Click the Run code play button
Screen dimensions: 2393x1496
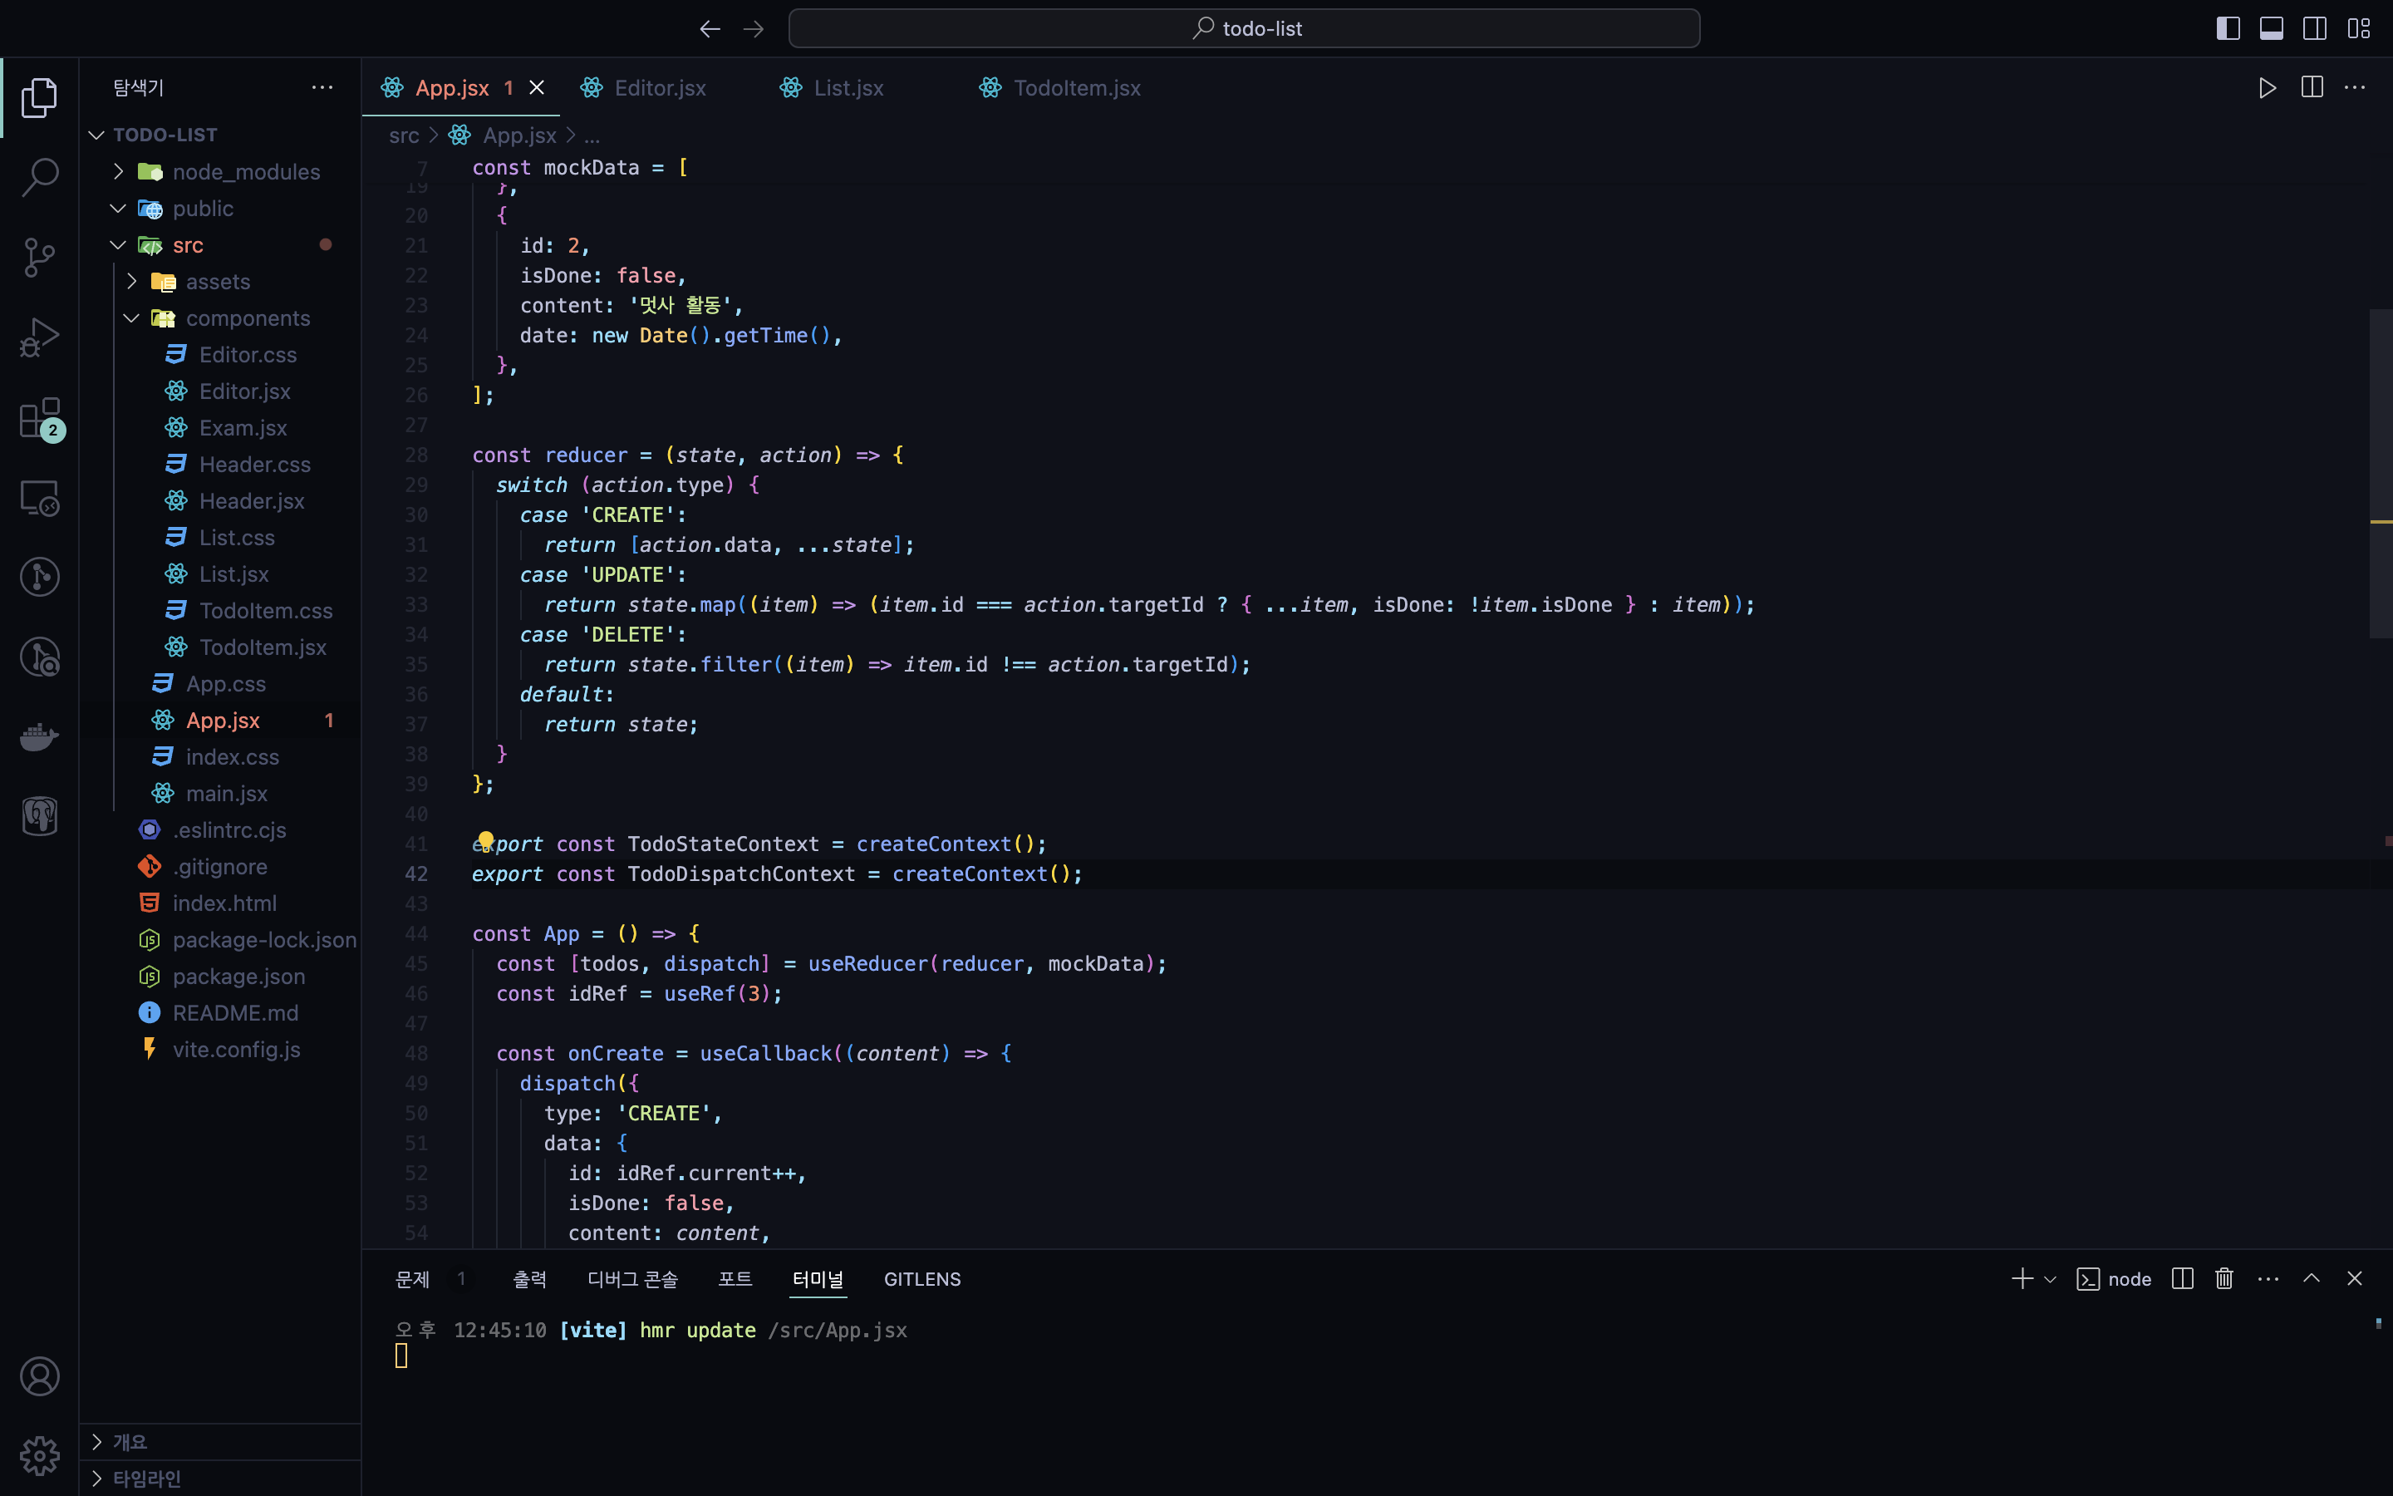2268,88
